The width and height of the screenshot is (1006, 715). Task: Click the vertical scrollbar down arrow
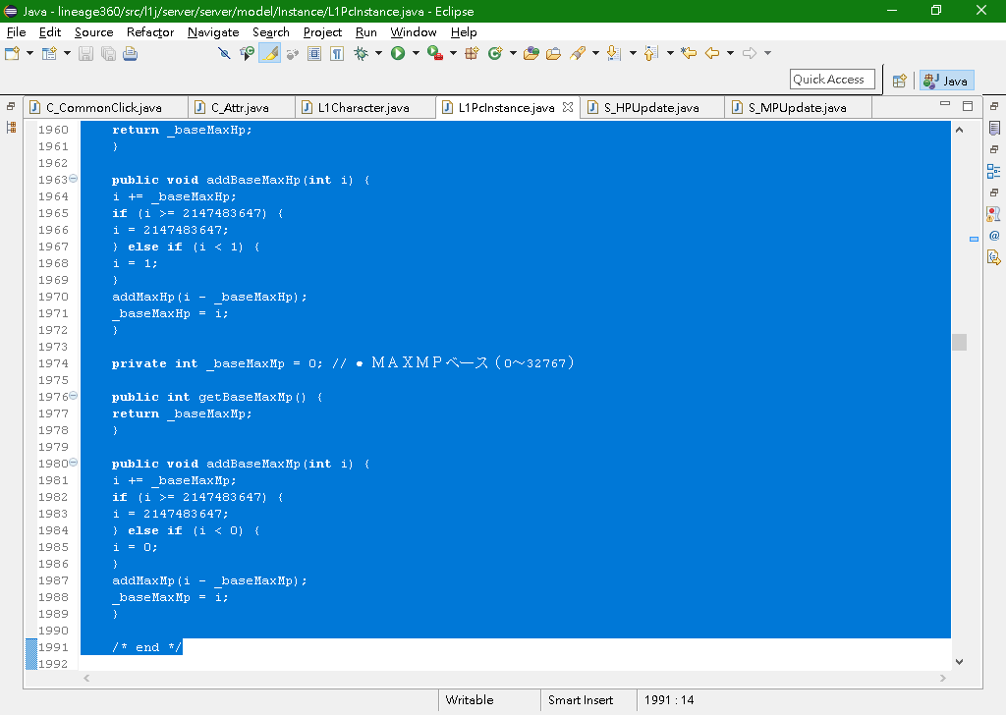tap(959, 662)
